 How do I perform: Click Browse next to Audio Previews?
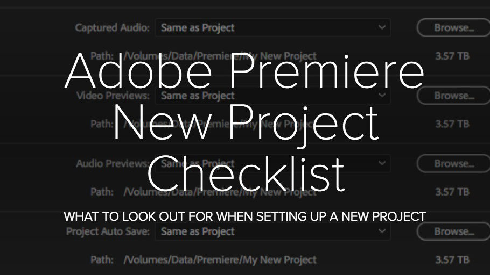click(x=453, y=163)
